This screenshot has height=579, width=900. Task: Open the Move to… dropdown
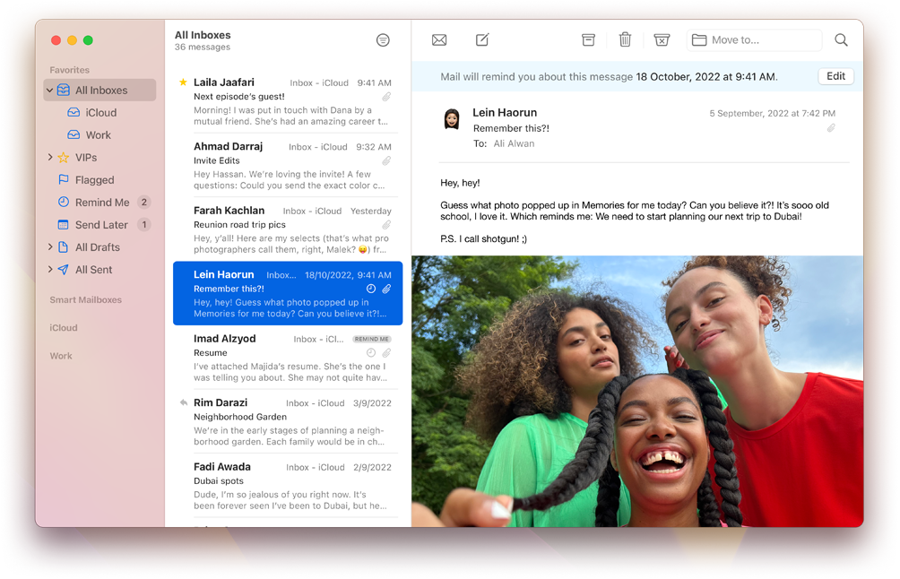[754, 40]
